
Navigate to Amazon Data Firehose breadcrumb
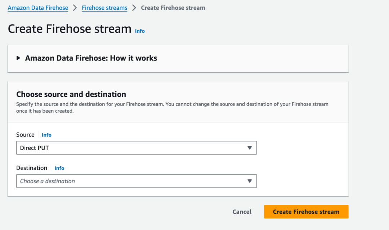coord(38,8)
